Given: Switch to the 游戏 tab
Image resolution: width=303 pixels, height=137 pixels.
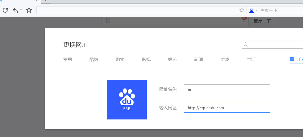Looking at the screenshot, I should 225,59.
